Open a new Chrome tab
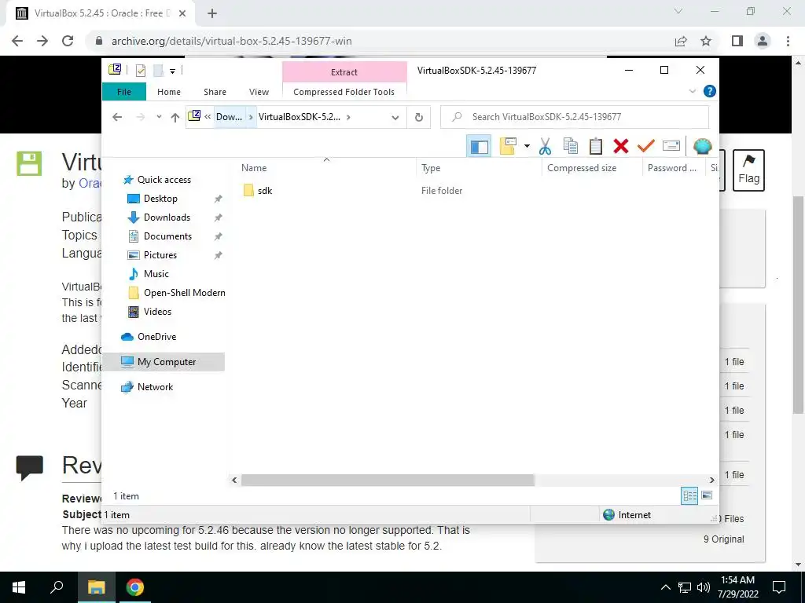The height and width of the screenshot is (603, 805). (x=212, y=13)
